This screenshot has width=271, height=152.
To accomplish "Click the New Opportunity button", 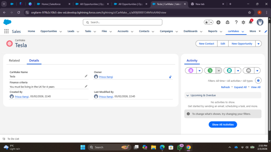I will pos(242,44).
